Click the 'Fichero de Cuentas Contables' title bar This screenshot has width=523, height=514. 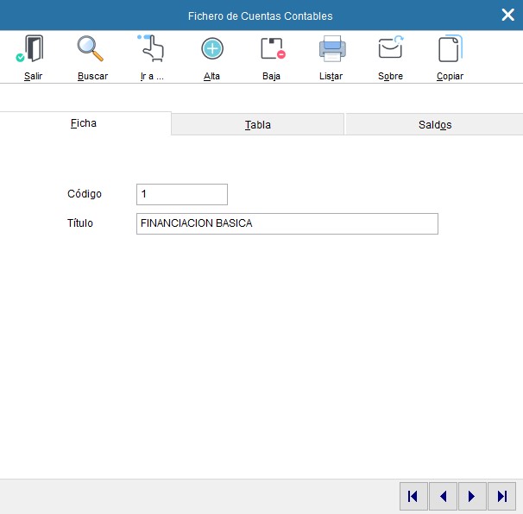[260, 16]
